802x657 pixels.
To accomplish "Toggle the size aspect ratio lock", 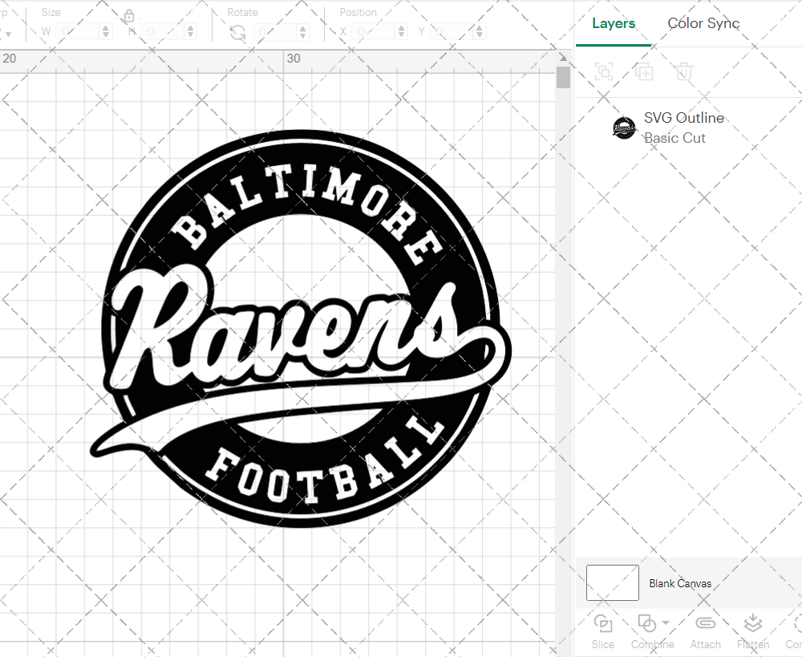I will coord(130,16).
